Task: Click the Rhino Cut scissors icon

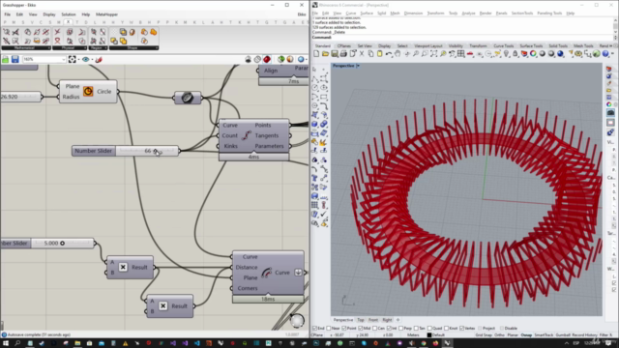Action: coord(362,54)
